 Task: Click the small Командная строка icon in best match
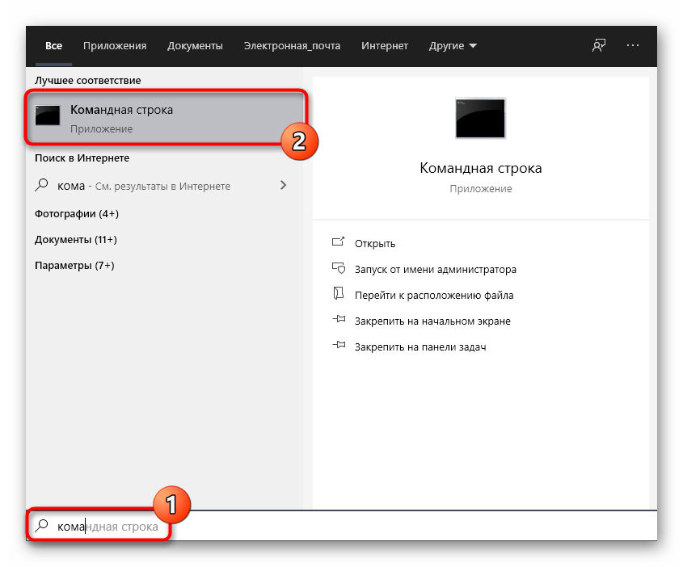pos(48,117)
